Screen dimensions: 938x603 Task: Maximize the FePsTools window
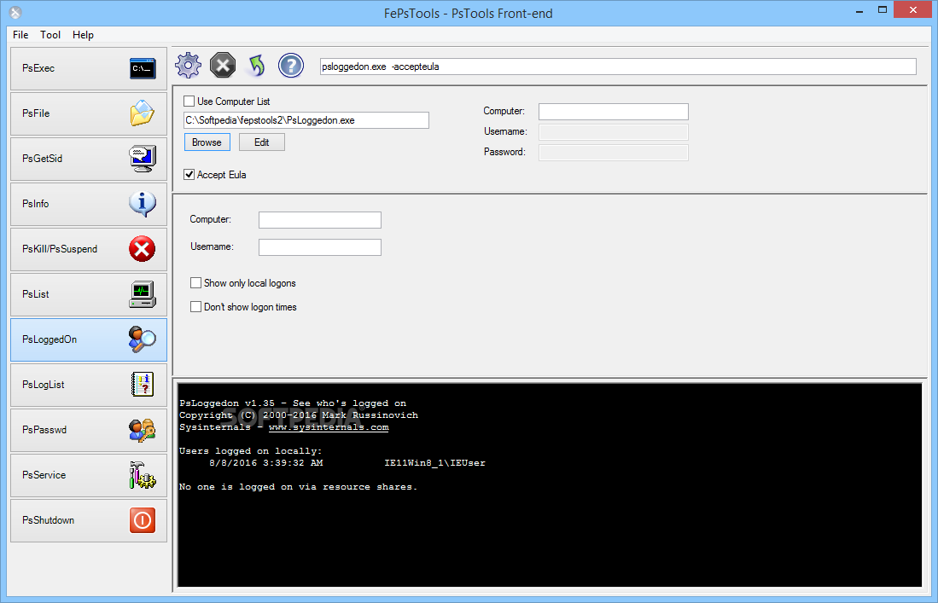tap(883, 10)
